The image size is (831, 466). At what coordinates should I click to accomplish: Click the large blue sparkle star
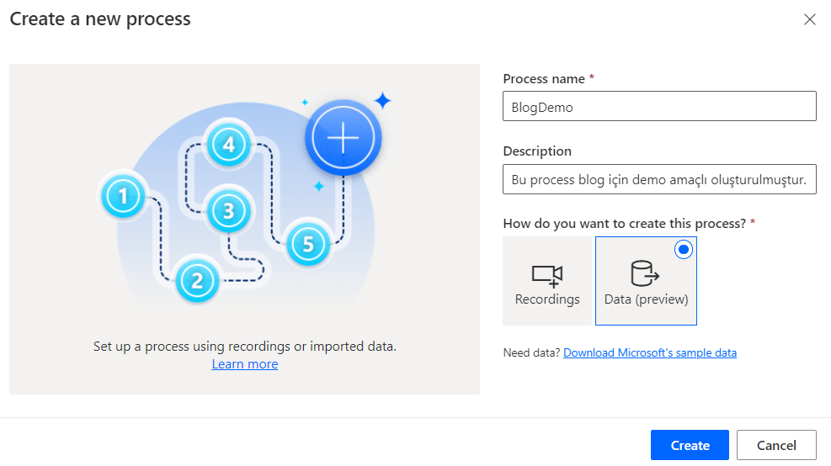tap(382, 102)
